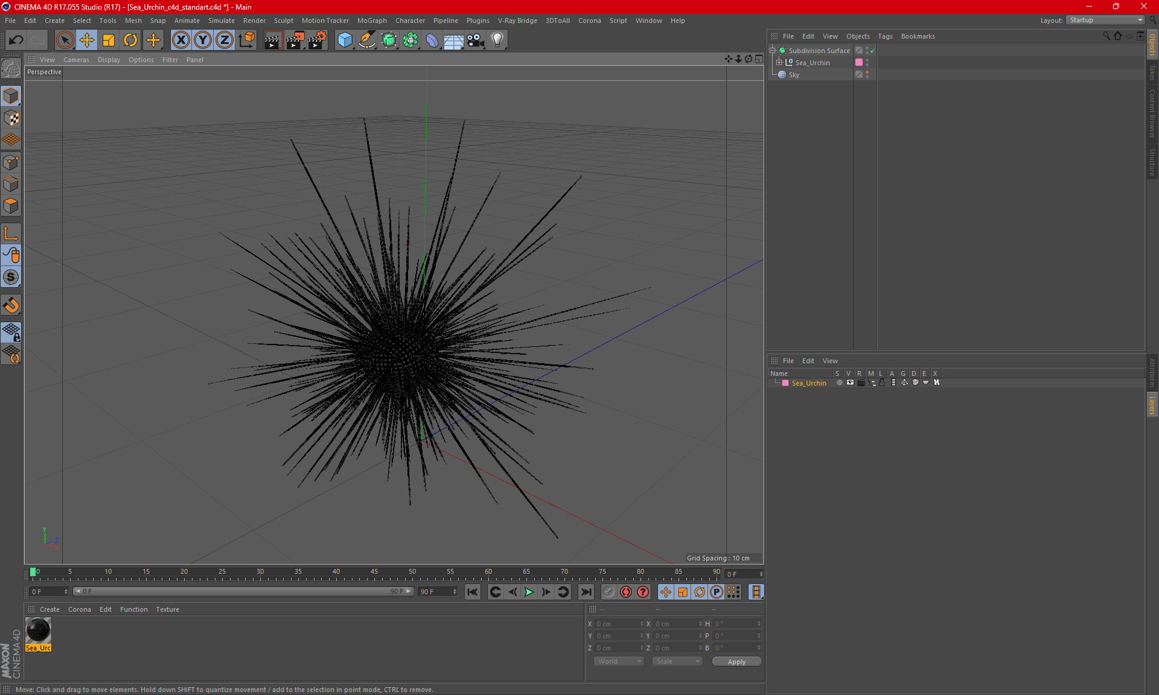The height and width of the screenshot is (695, 1159).
Task: Click Make Editable icon in left palette
Action: (x=11, y=69)
